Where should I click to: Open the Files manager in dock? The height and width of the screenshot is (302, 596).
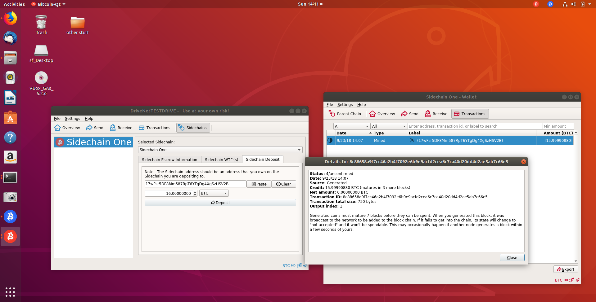[10, 58]
